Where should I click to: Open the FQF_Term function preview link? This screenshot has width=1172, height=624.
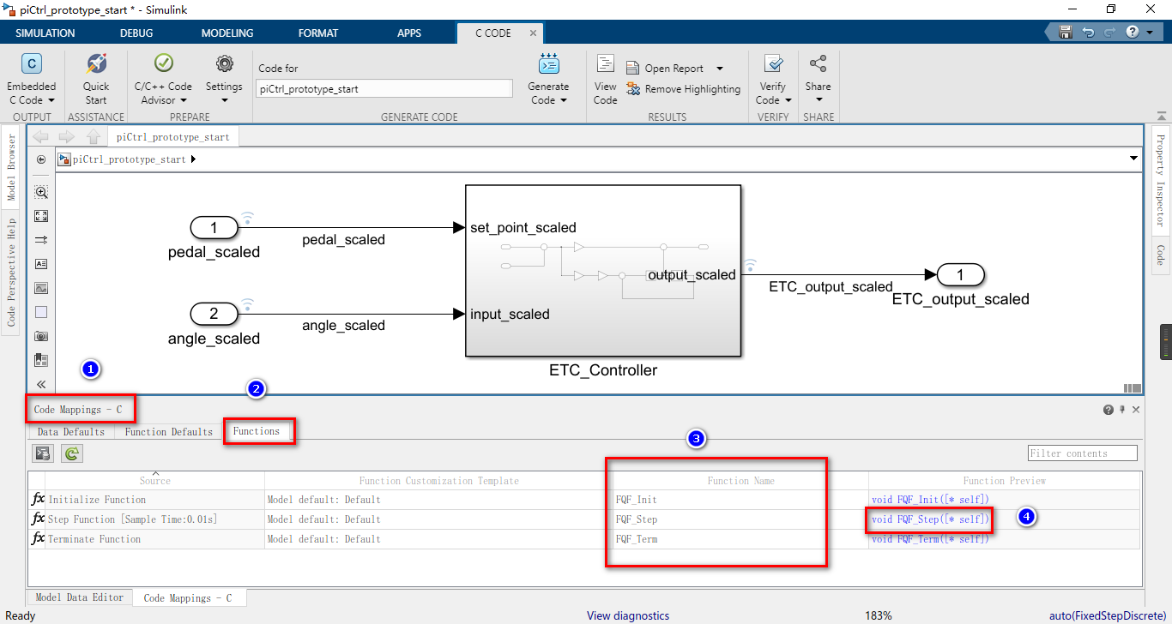931,539
